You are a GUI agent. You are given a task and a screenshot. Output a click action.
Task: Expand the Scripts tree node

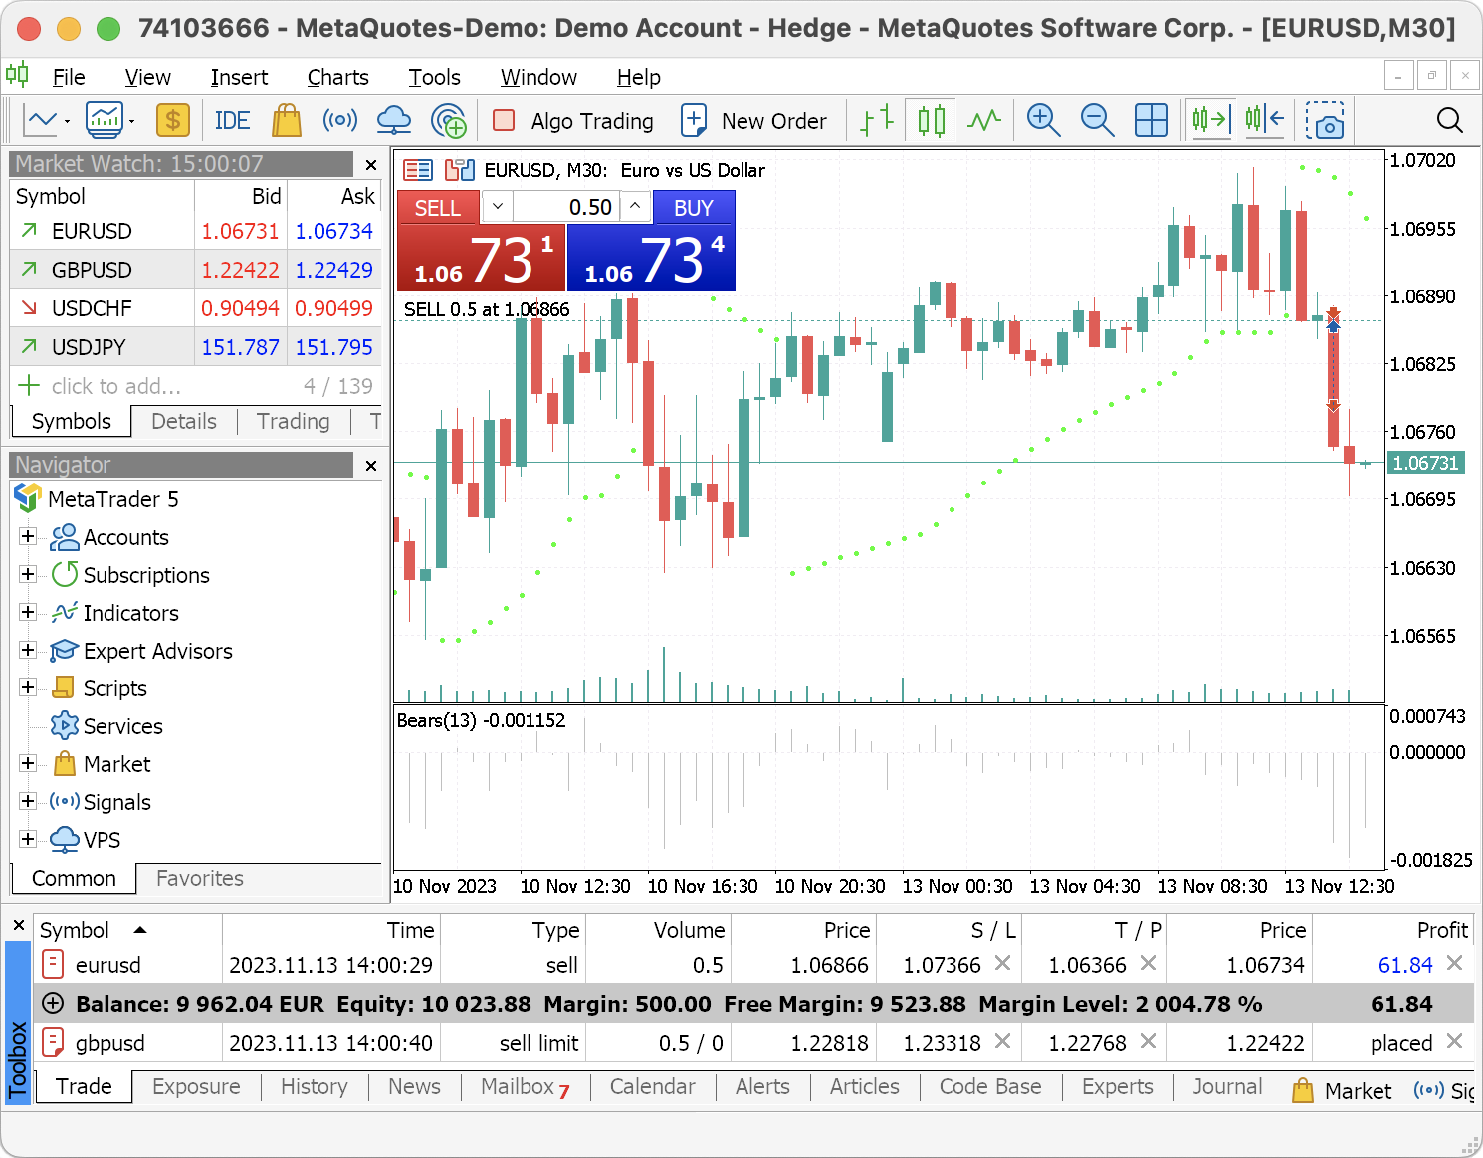click(x=28, y=687)
